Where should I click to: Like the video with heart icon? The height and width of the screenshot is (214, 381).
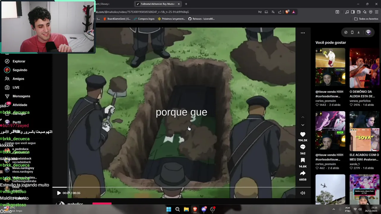(x=303, y=134)
